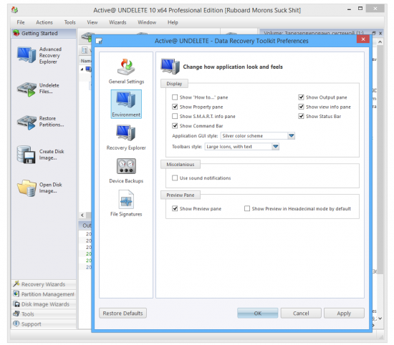The height and width of the screenshot is (345, 394).
Task: Open Device Backups preferences icon
Action: point(126,166)
